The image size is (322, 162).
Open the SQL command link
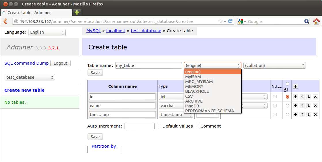pyautogui.click(x=20, y=63)
